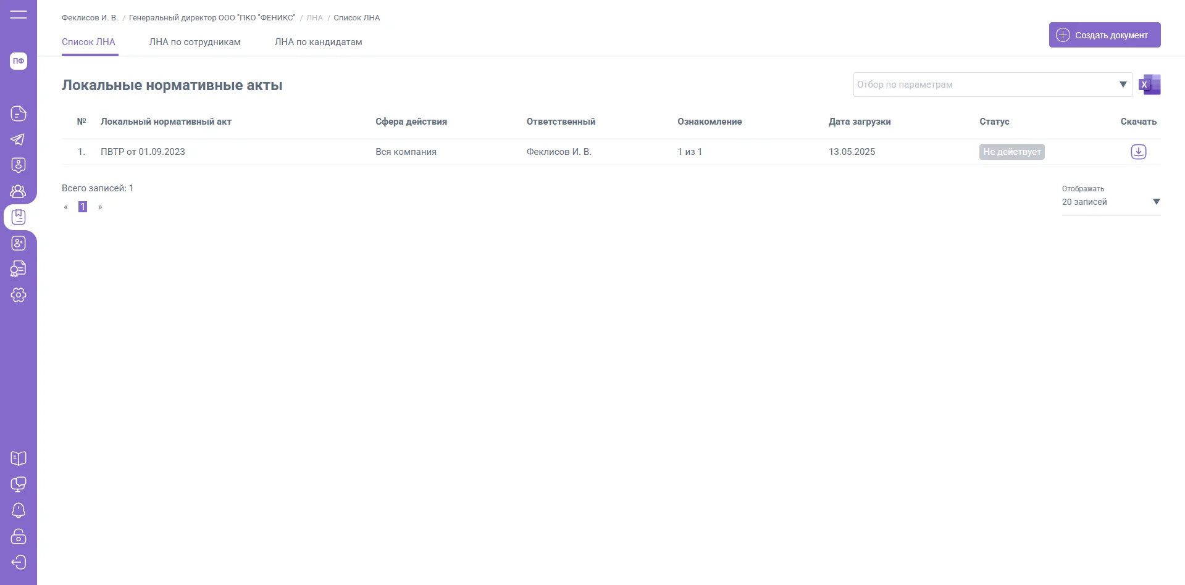The image size is (1185, 585).
Task: Click the paper plane sidebar icon
Action: pos(19,139)
